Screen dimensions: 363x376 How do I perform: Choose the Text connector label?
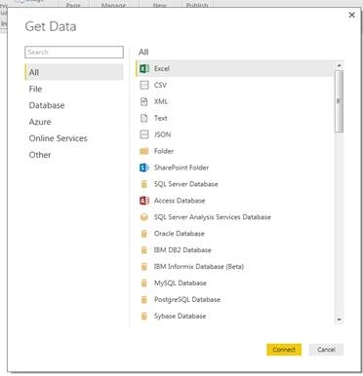[161, 118]
